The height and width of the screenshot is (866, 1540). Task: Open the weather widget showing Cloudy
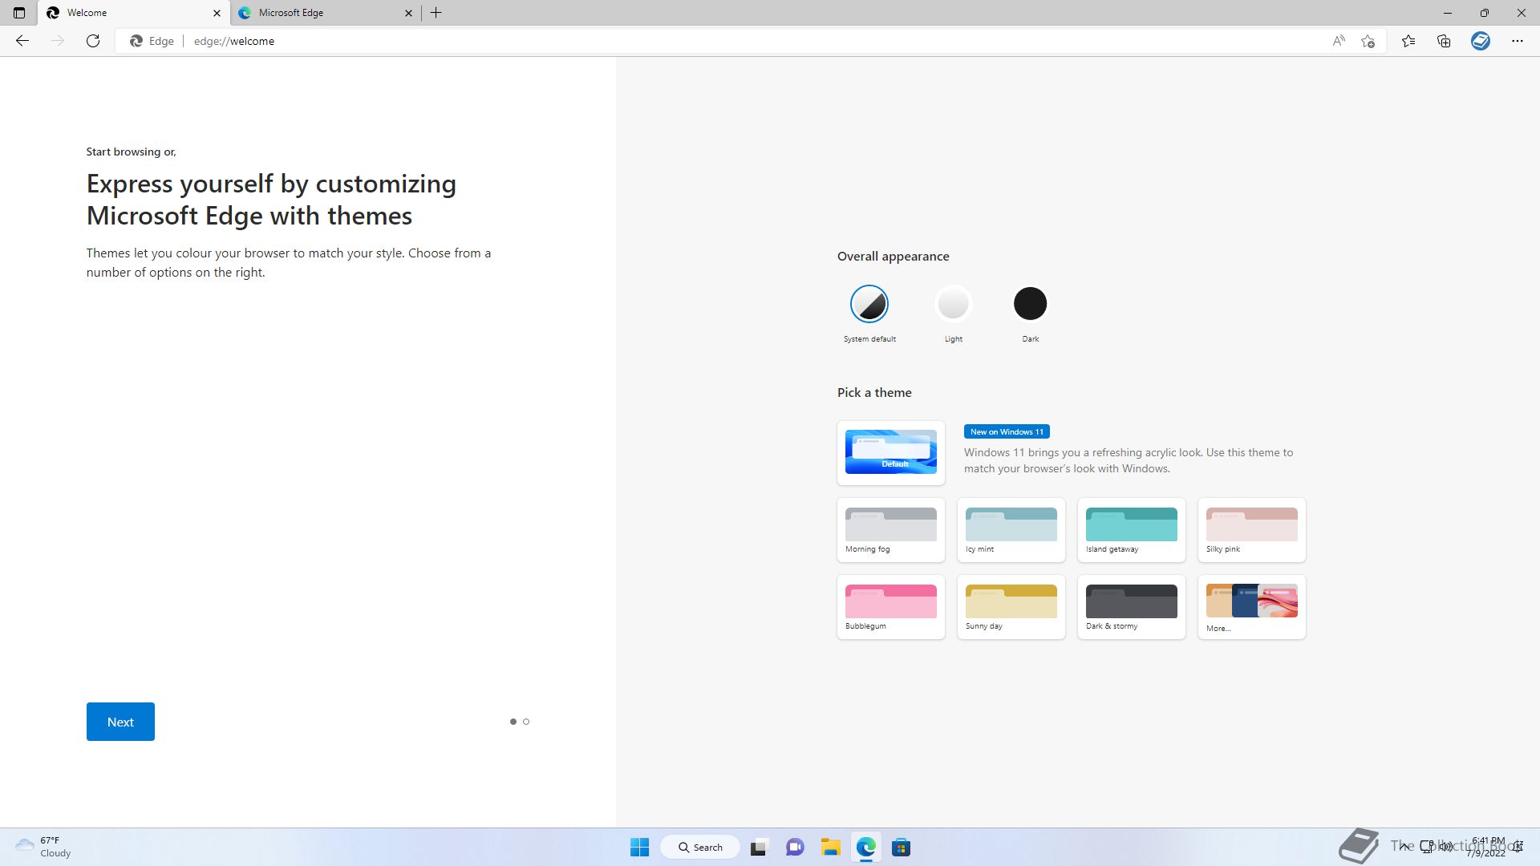point(43,847)
